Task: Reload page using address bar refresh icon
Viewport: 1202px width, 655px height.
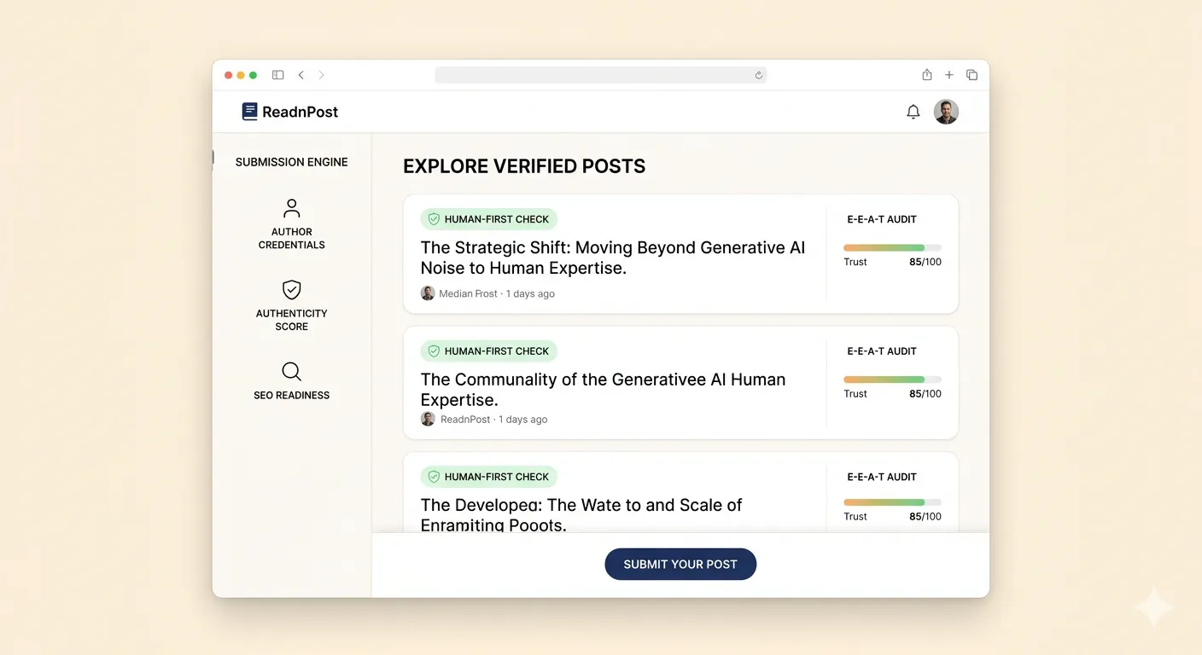Action: [758, 75]
